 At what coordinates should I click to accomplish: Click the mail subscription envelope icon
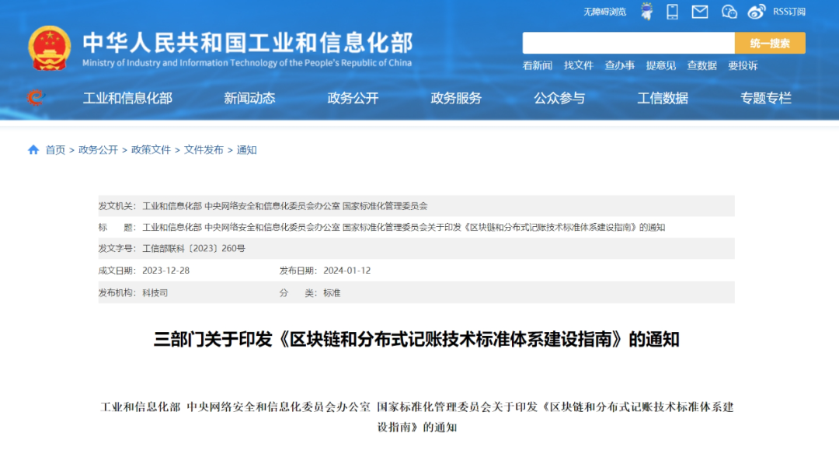coord(700,12)
